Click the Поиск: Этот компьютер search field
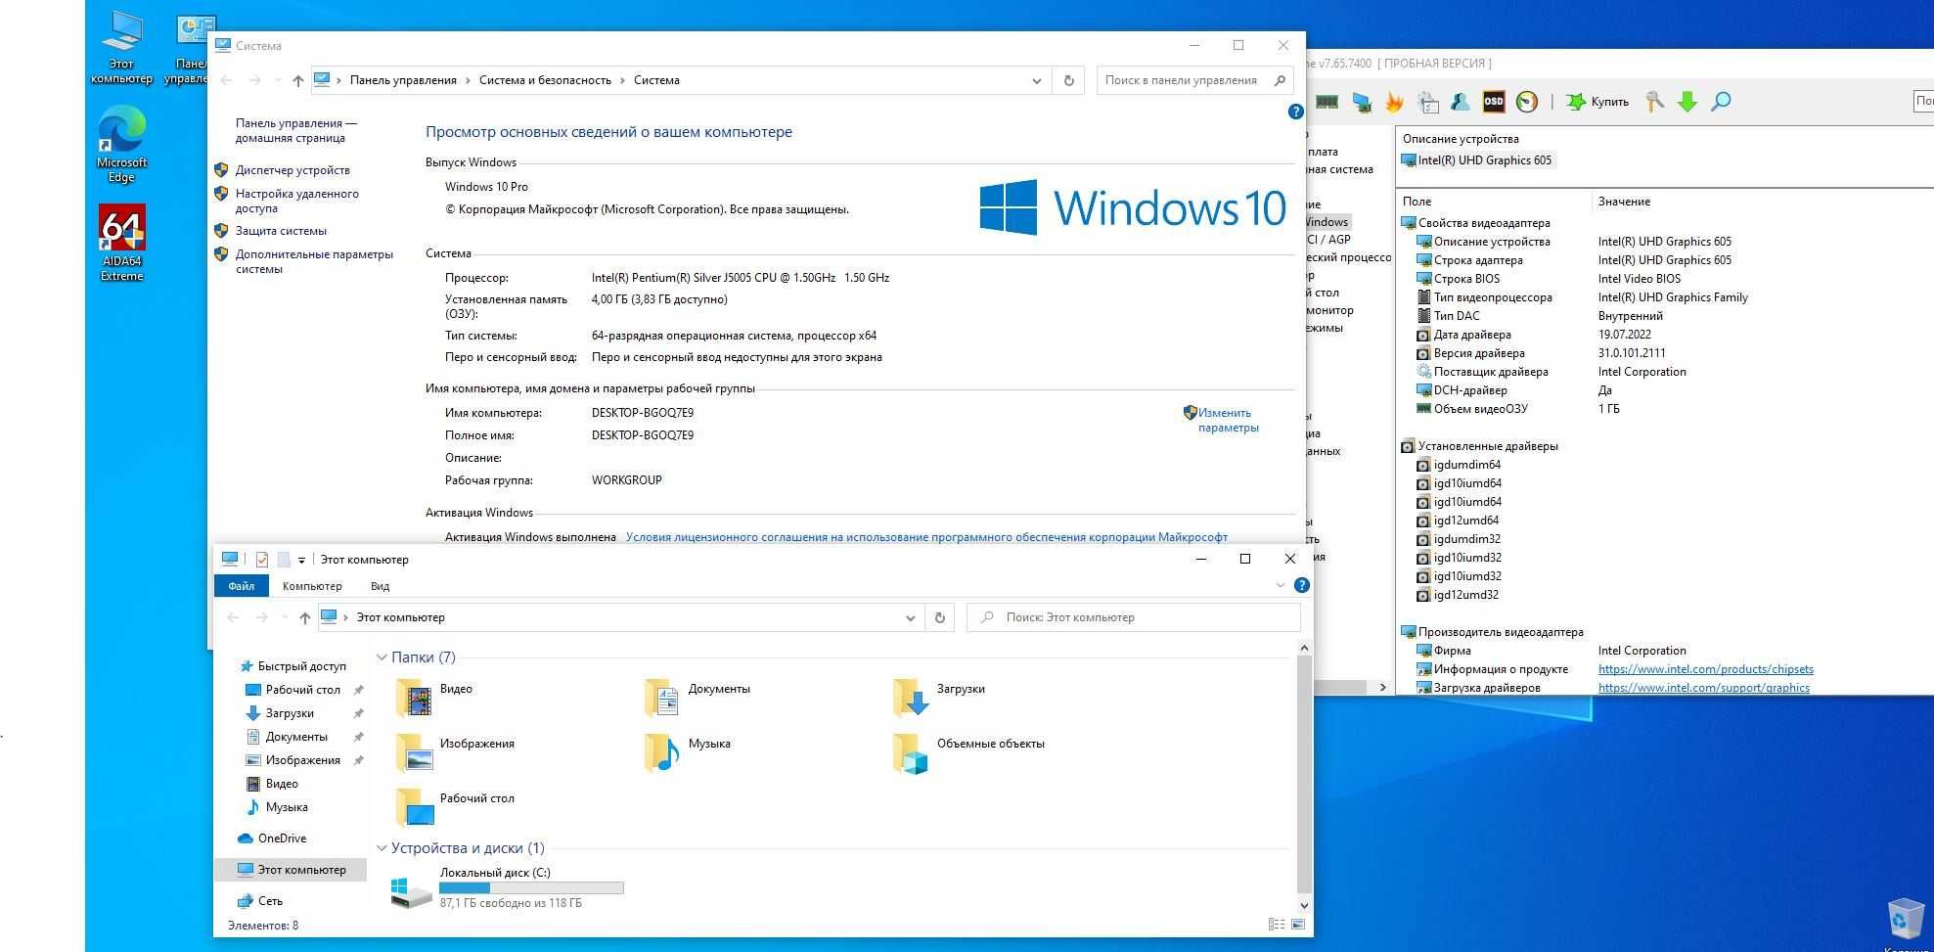Image resolution: width=1934 pixels, height=952 pixels. tap(1133, 617)
